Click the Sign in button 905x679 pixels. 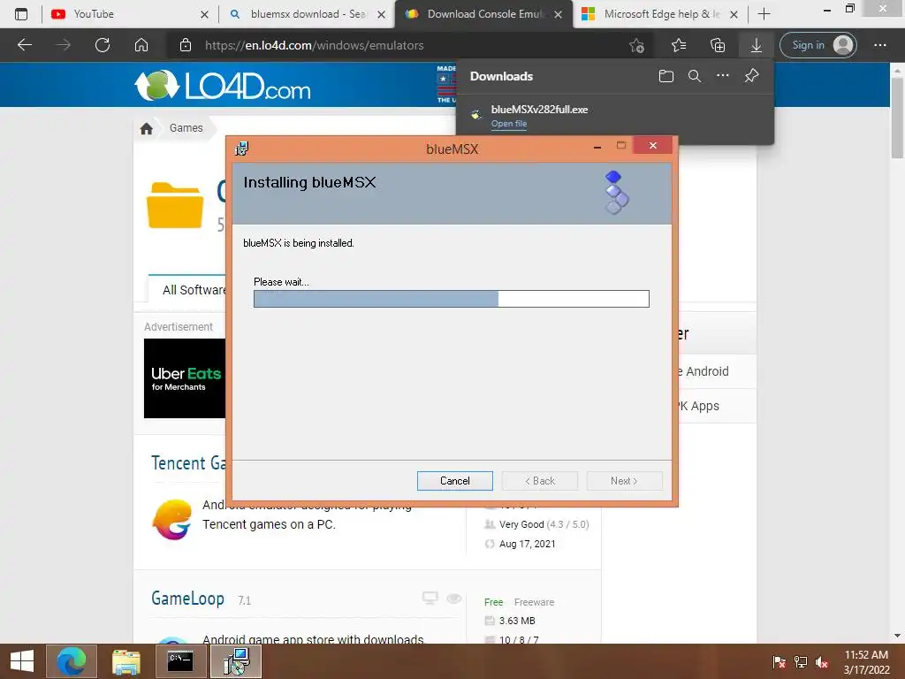tap(818, 45)
